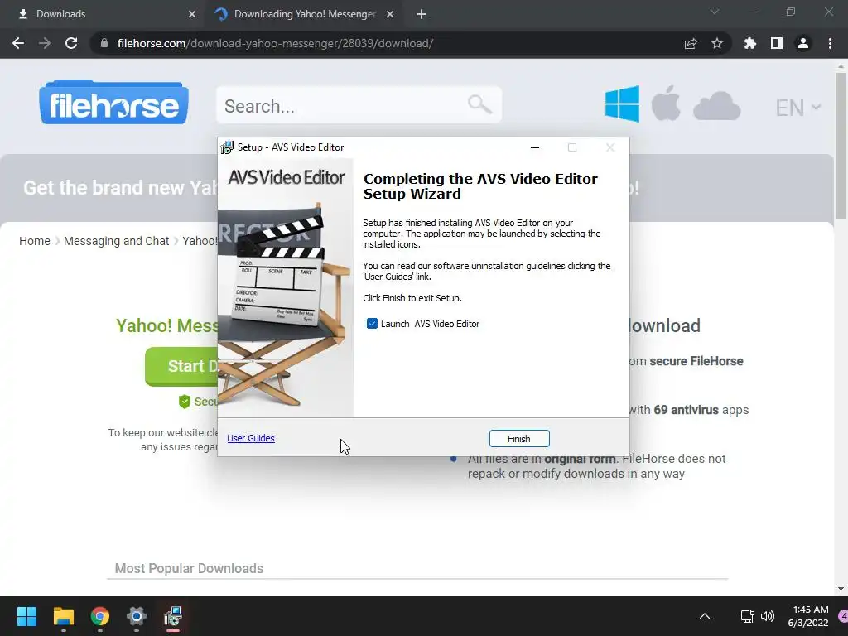Open the volume speaker tray icon
This screenshot has height=636, width=848.
pos(768,616)
